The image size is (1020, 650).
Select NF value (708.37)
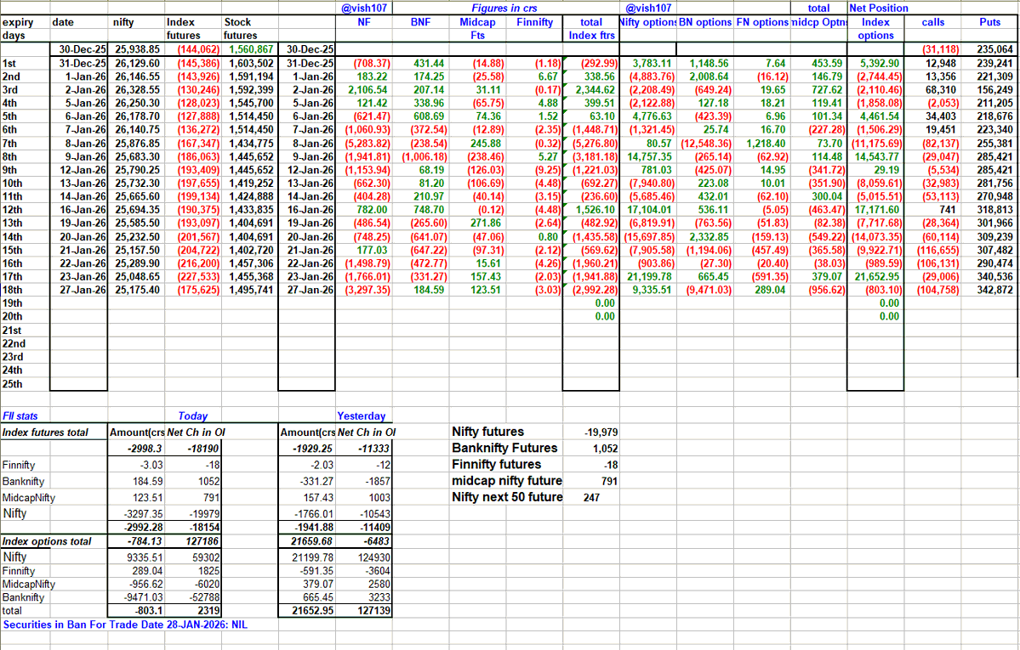point(372,64)
